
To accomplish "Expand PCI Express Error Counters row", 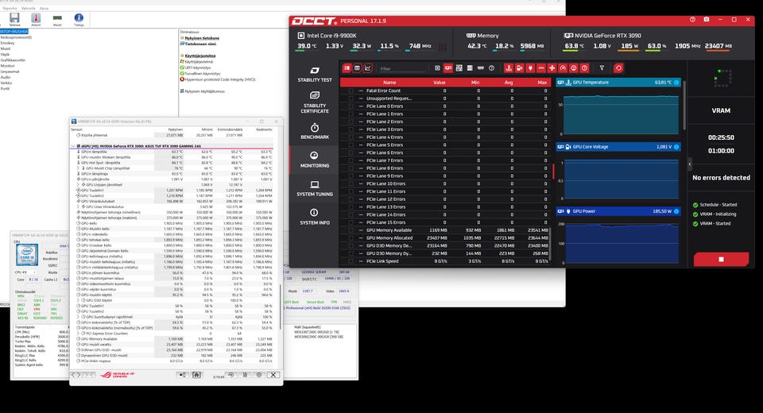I will [x=78, y=334].
